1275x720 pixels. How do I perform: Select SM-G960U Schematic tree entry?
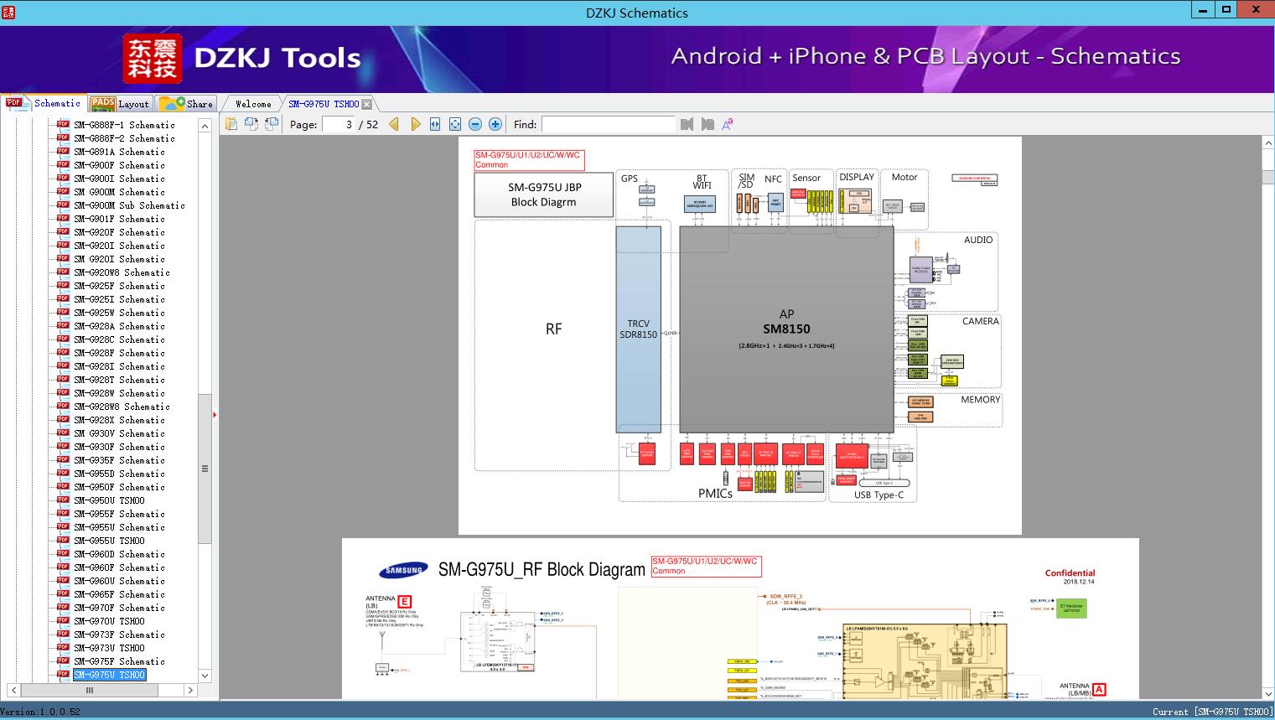tap(119, 581)
